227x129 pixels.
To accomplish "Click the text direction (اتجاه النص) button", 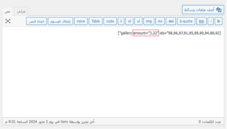I will click(36, 21).
